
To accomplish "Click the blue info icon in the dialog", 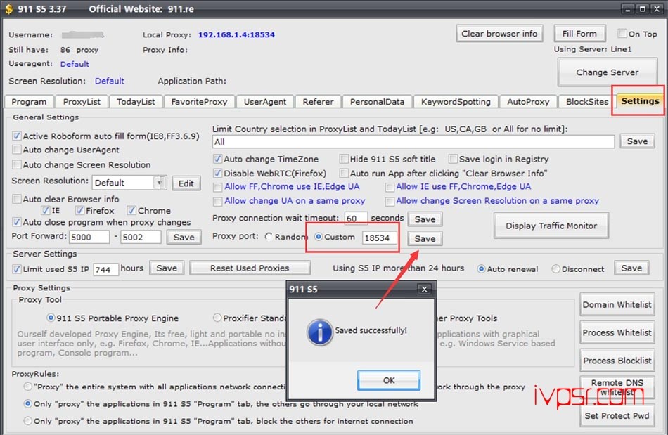I will [319, 332].
